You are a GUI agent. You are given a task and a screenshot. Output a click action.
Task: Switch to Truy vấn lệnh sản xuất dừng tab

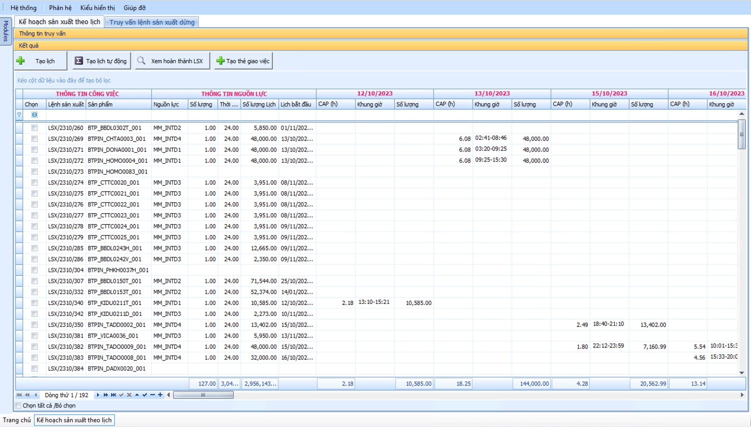(x=152, y=22)
